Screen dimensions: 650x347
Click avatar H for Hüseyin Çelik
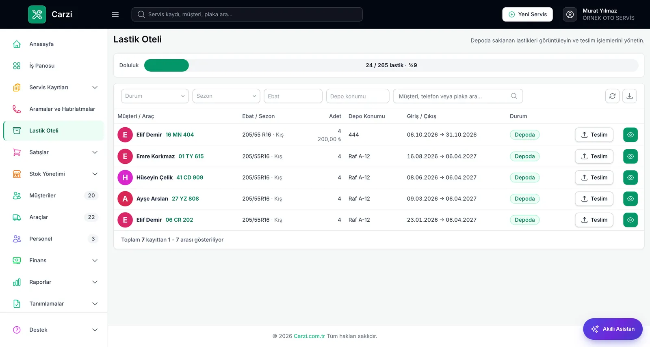(125, 178)
